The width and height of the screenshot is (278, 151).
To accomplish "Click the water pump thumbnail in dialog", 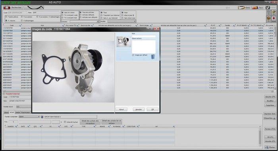I will click(x=124, y=42).
